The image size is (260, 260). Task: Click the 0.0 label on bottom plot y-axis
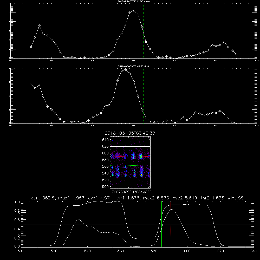point(17,246)
